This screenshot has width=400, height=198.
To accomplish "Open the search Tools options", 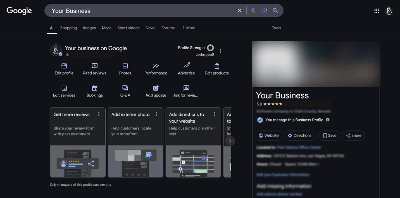I will point(276,28).
